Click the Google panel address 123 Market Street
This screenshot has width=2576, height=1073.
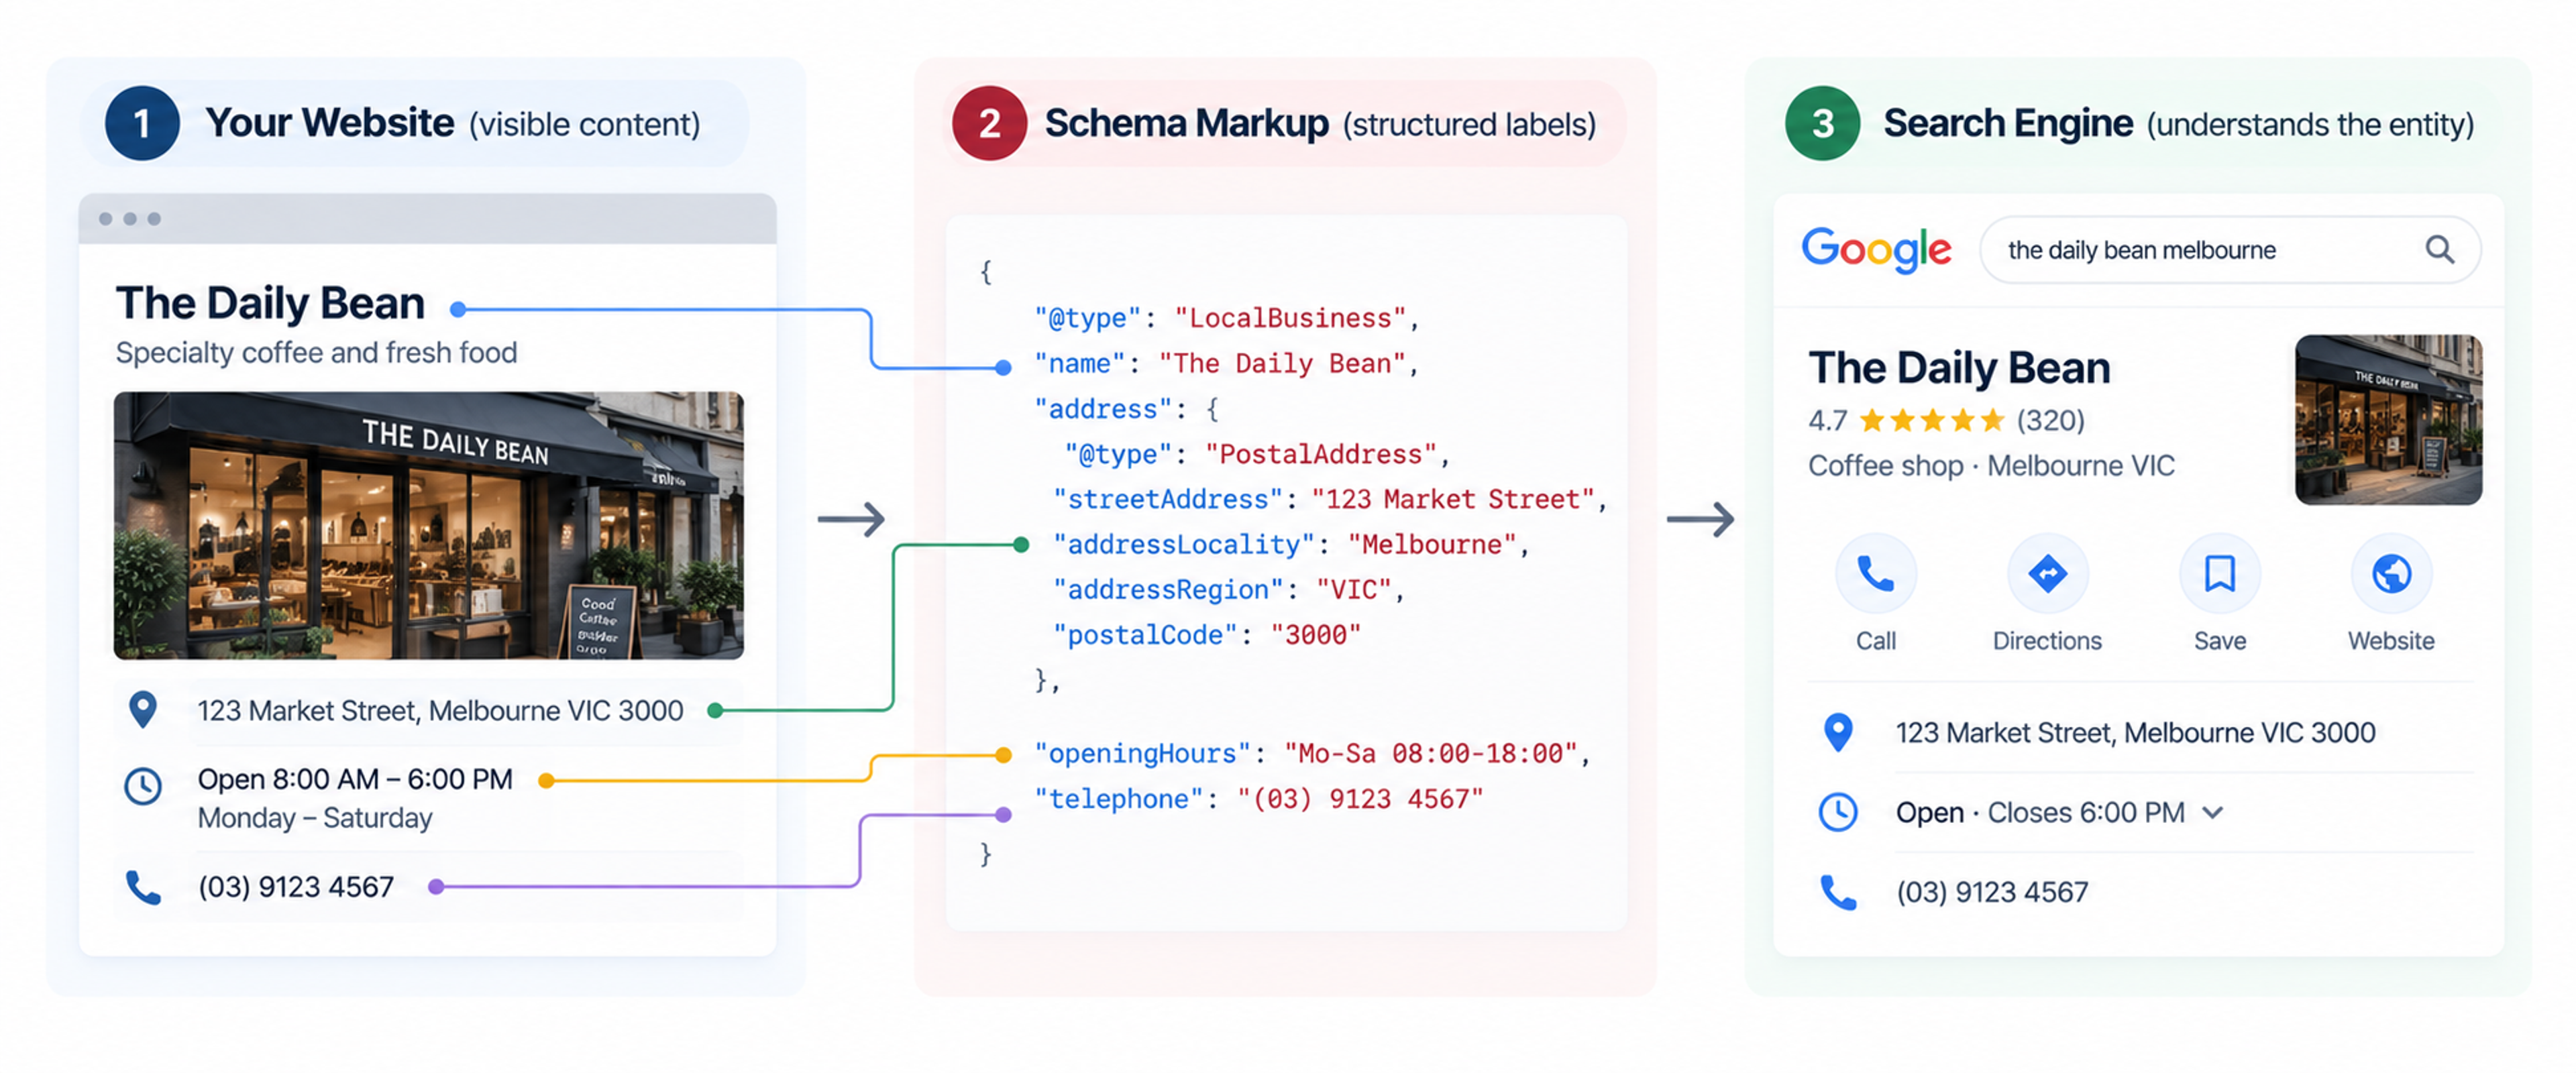point(2135,733)
